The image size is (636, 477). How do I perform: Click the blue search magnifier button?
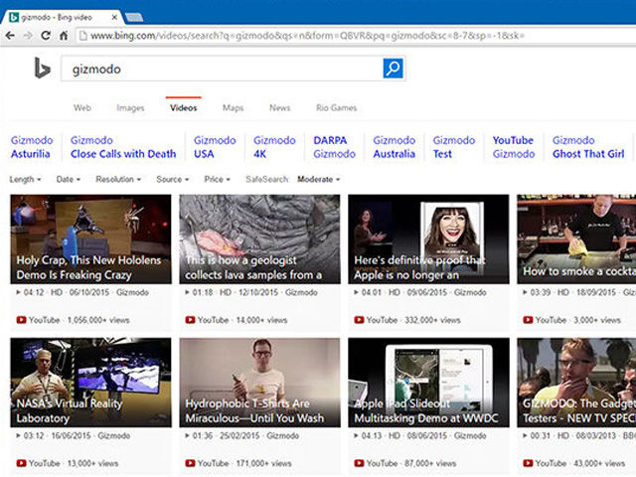pyautogui.click(x=394, y=69)
